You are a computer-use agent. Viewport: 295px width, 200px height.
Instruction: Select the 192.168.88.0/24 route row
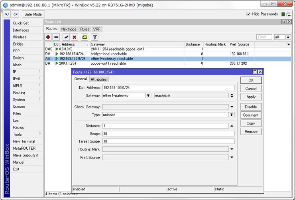pos(168,54)
